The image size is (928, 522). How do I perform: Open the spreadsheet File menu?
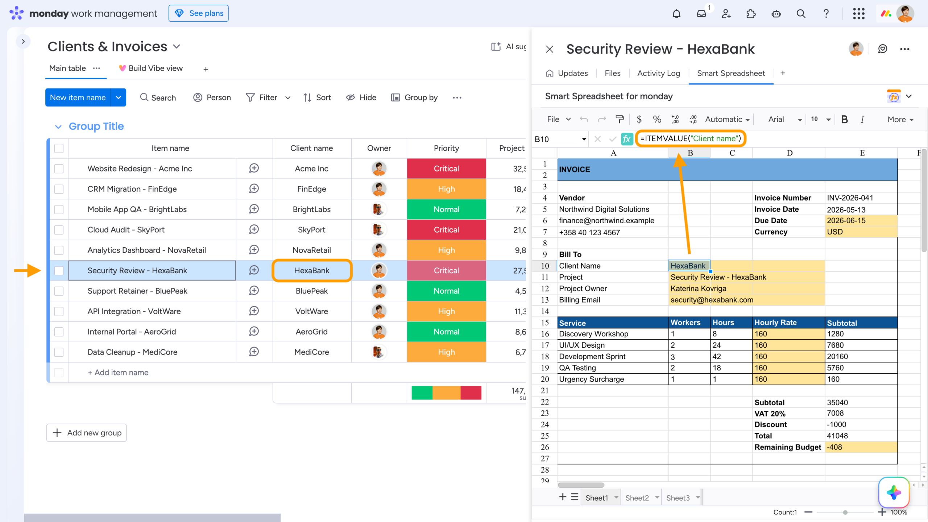[559, 119]
